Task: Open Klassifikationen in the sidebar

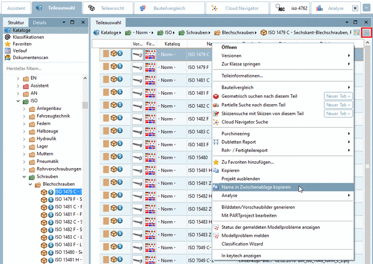Action: (x=28, y=37)
